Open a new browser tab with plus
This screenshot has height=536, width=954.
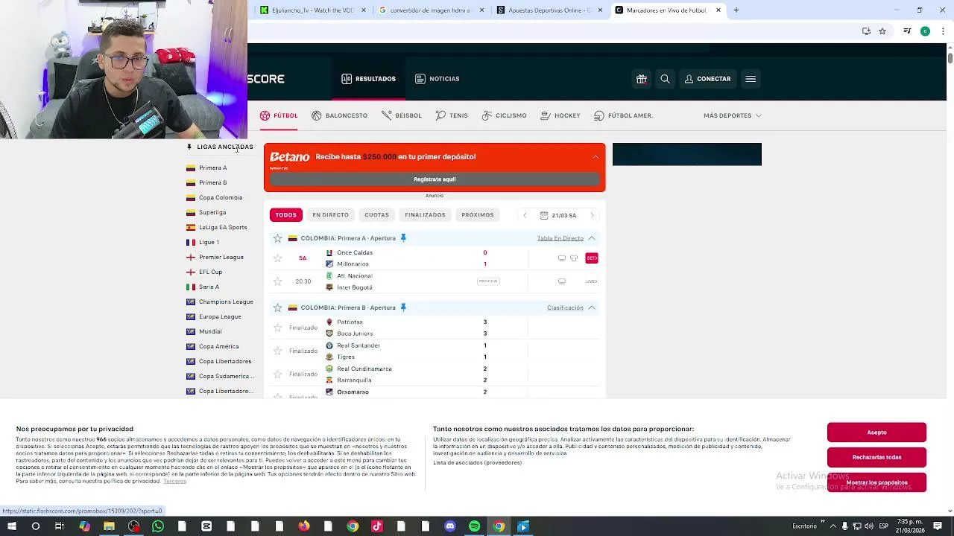(x=736, y=10)
